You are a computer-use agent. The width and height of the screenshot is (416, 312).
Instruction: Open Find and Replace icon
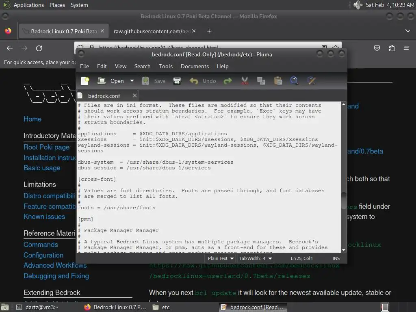[311, 81]
